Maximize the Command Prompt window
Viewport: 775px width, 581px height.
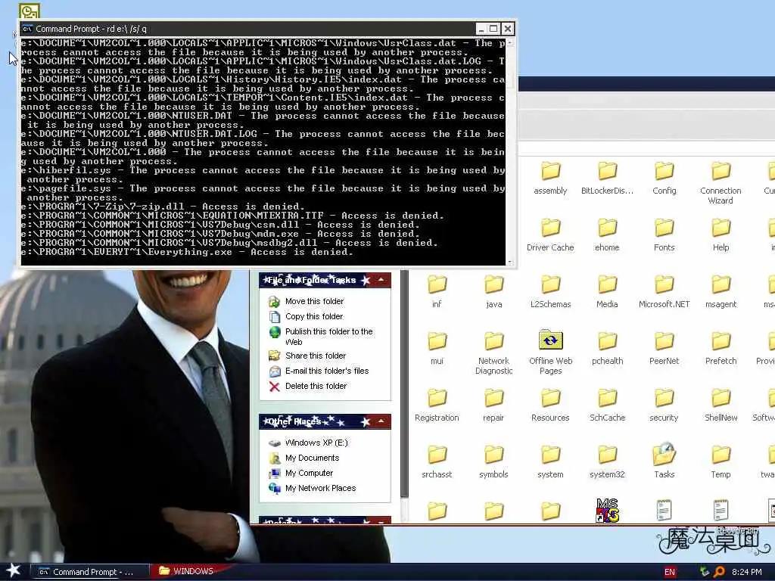[493, 29]
